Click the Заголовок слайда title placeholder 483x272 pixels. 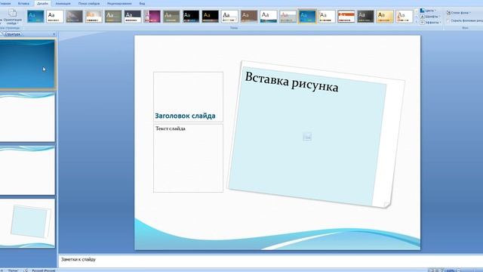click(x=188, y=97)
